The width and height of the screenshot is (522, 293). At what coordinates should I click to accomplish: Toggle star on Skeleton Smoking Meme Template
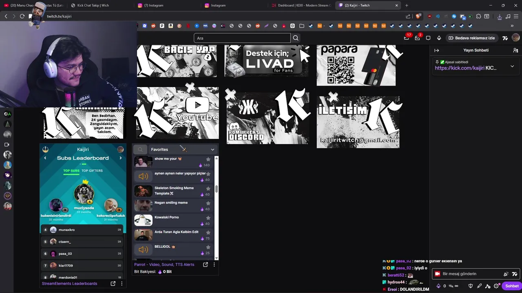pyautogui.click(x=208, y=188)
